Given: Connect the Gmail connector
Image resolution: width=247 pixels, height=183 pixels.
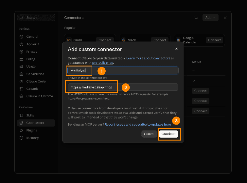Looking at the screenshot, I should coord(105,40).
